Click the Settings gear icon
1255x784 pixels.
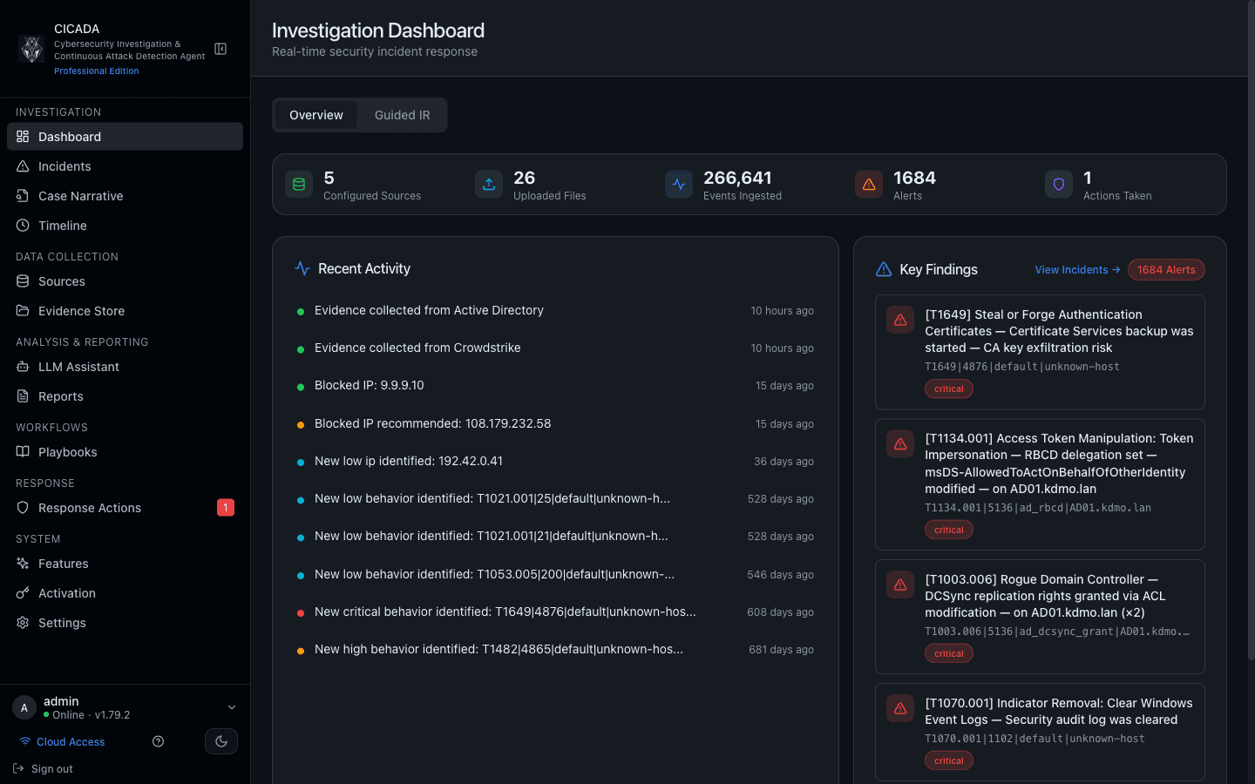tap(23, 623)
